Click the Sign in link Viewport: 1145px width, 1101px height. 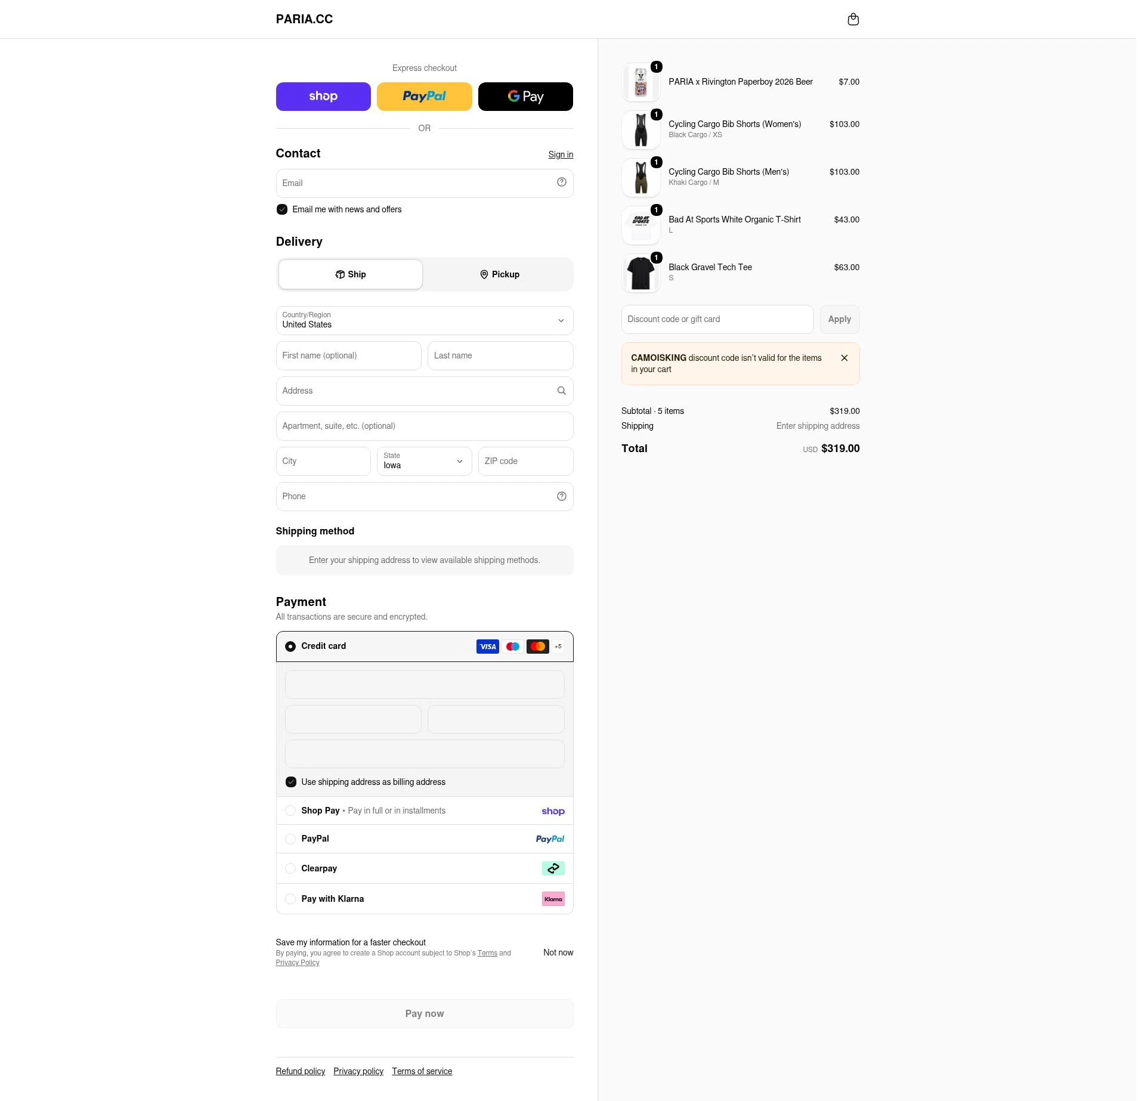561,154
